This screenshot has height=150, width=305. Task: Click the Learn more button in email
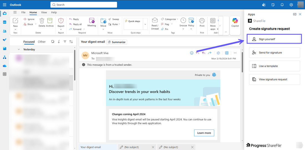pos(204,133)
